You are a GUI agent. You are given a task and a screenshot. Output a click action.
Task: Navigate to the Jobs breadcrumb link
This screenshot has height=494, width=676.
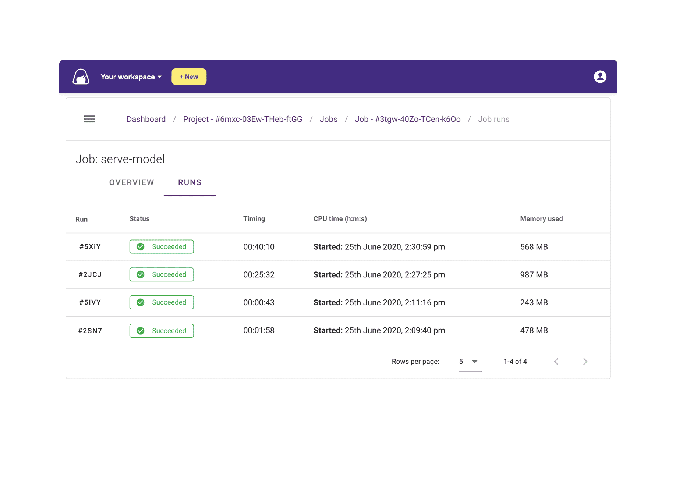pos(328,119)
